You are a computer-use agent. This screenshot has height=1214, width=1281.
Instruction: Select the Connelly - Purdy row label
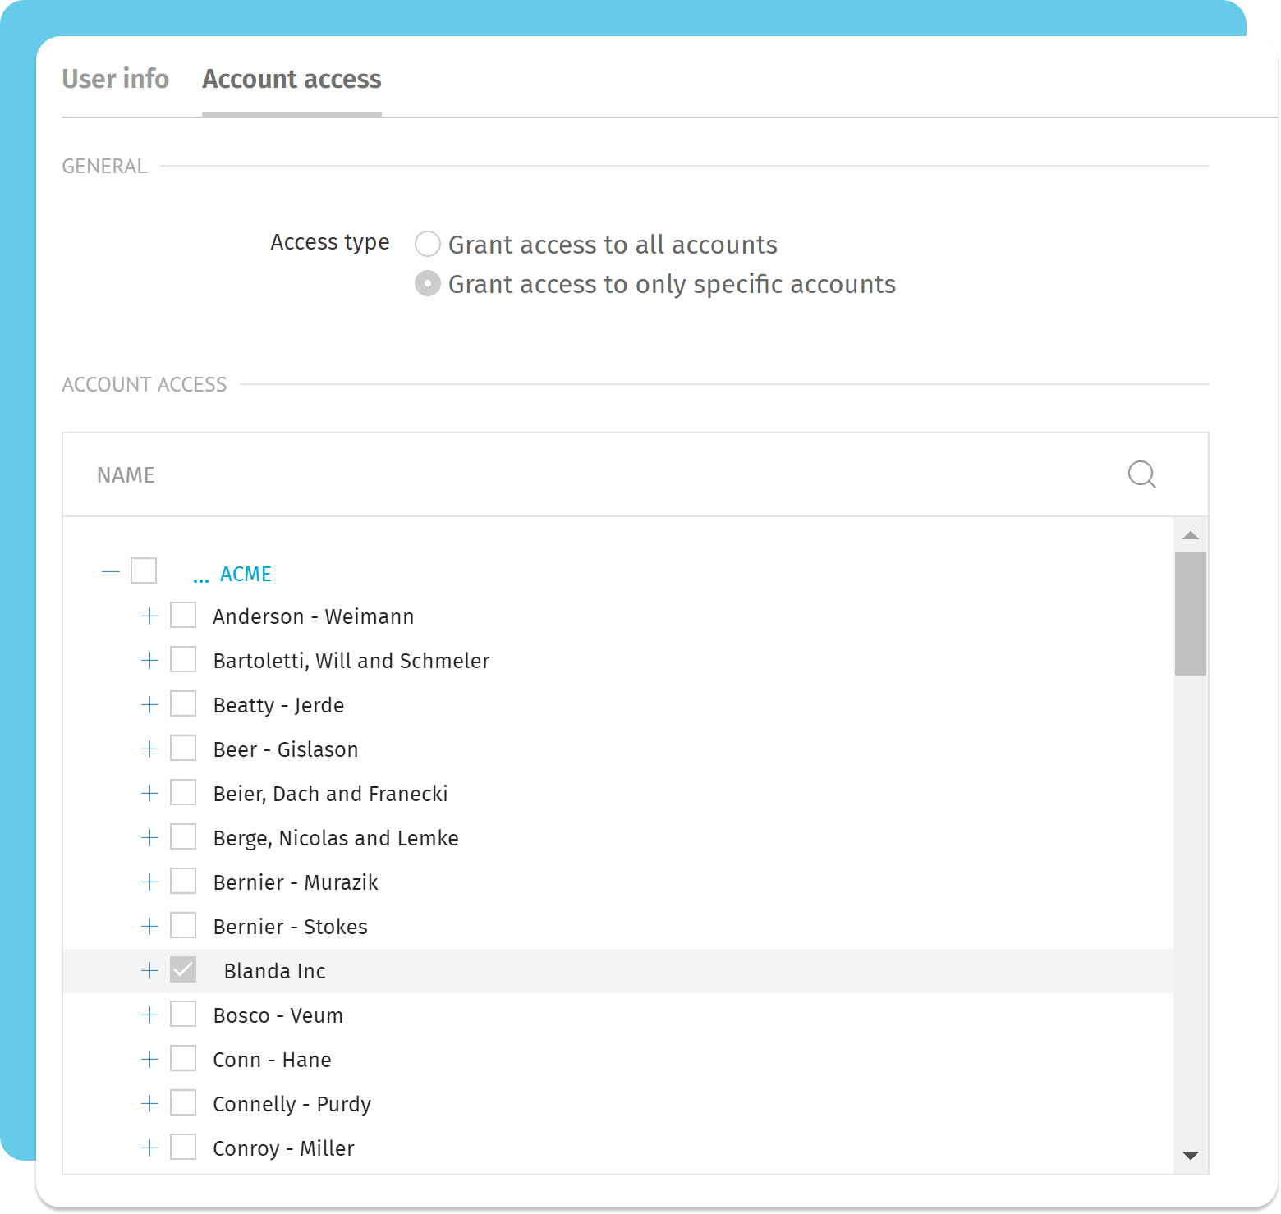pos(292,1104)
